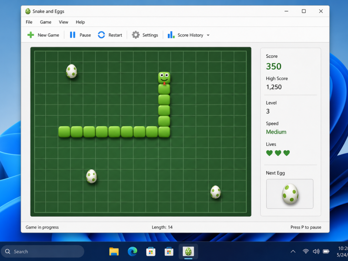Click the taskbar clock and date
The height and width of the screenshot is (261, 348).
pos(342,251)
